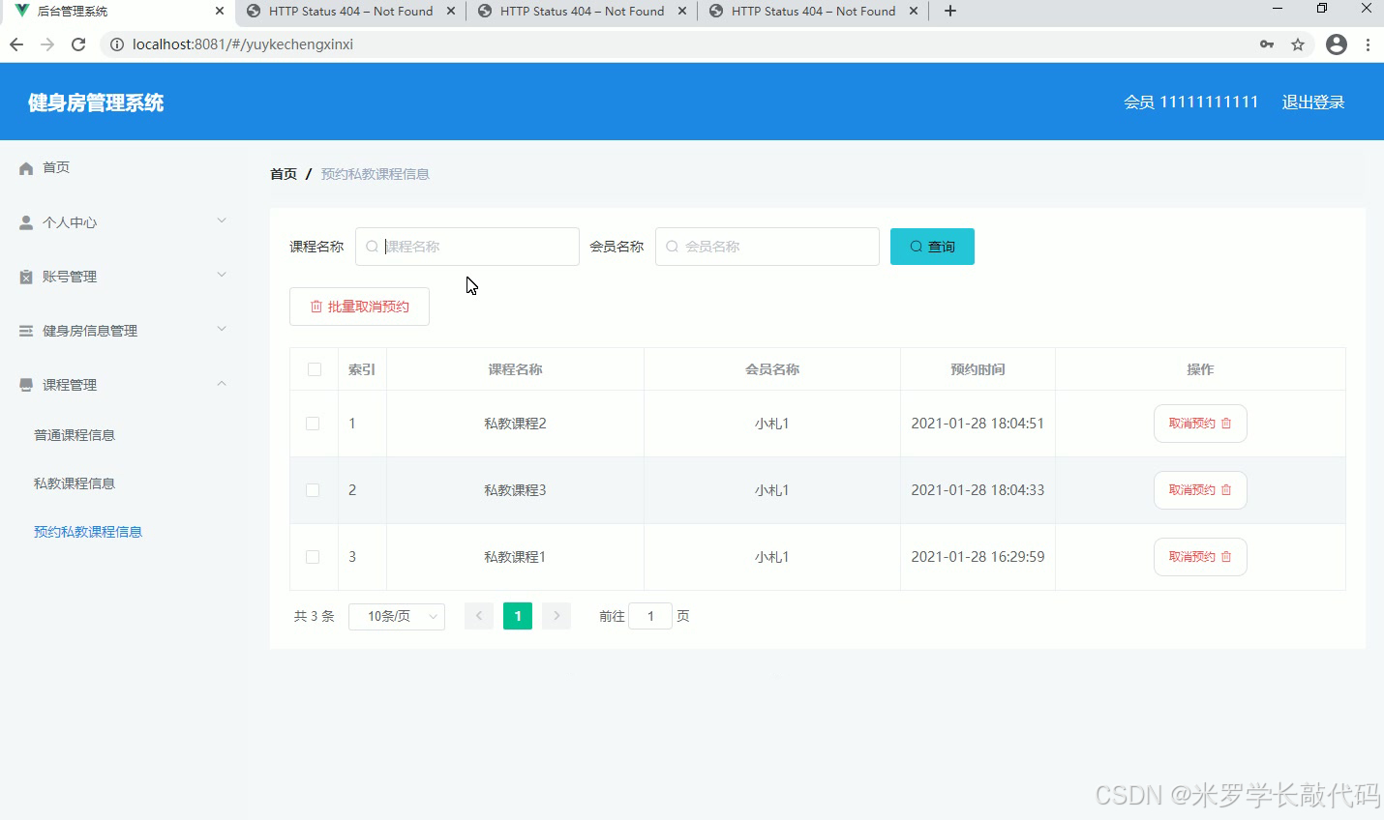Focus the 会员名称 search input

767,247
